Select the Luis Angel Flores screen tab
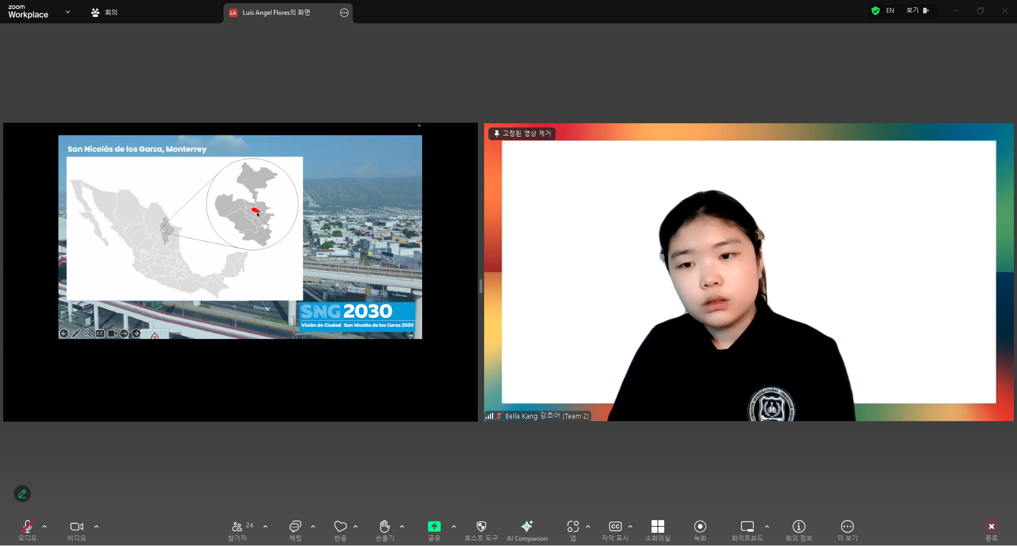This screenshot has width=1017, height=546. (x=276, y=13)
